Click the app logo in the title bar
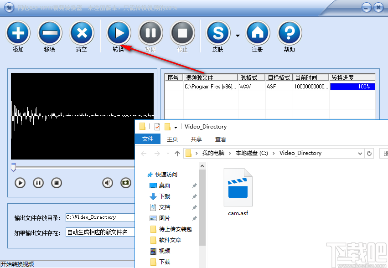 click(x=9, y=7)
